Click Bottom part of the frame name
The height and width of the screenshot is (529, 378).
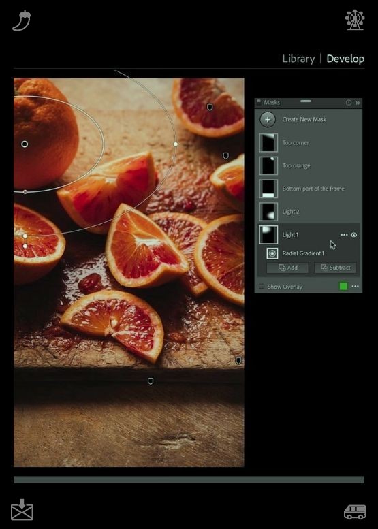[313, 189]
